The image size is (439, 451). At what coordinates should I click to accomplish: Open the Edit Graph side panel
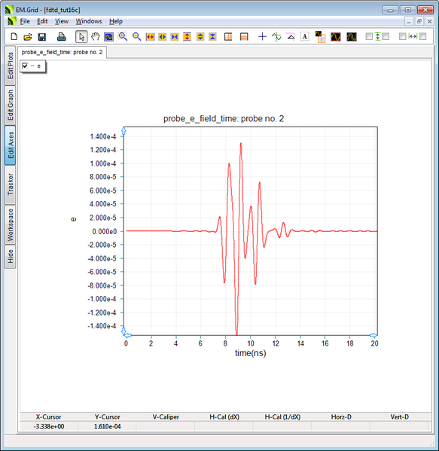coord(11,105)
